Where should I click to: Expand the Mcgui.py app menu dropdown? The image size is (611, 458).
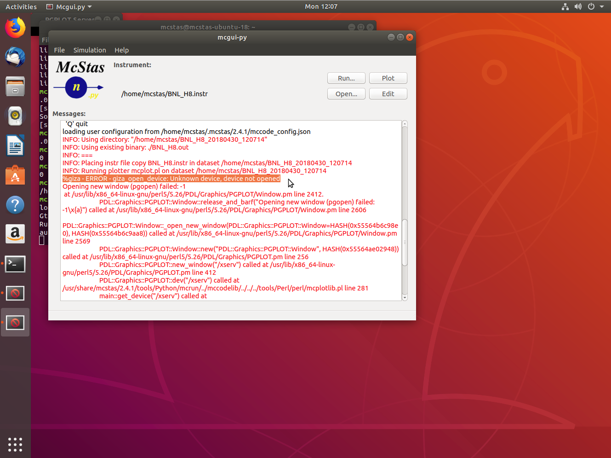tap(90, 7)
